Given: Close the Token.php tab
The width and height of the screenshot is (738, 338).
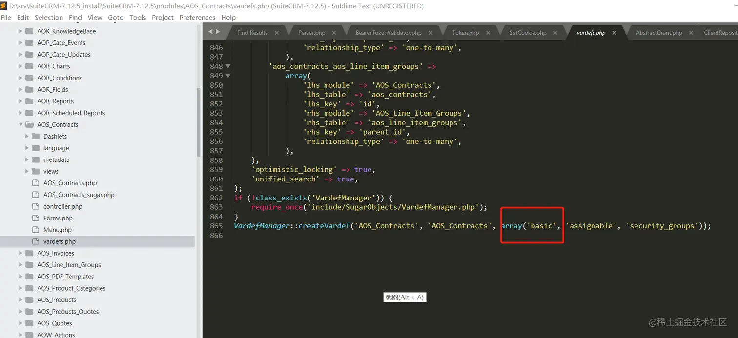Looking at the screenshot, I should (x=488, y=33).
